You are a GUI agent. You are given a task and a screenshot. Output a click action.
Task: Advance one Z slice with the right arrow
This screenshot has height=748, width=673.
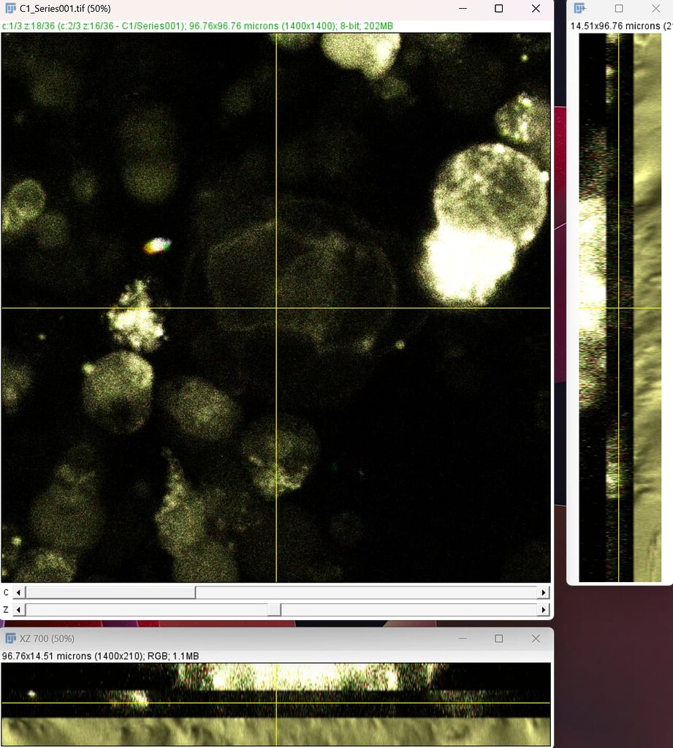[544, 609]
